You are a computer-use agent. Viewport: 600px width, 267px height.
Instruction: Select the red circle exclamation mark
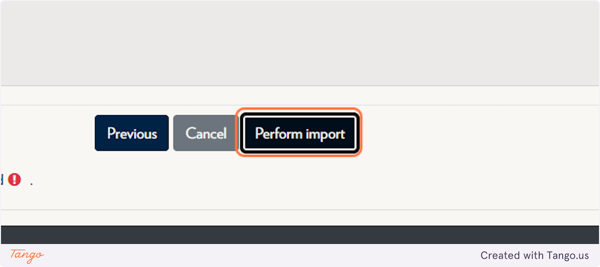click(x=14, y=179)
